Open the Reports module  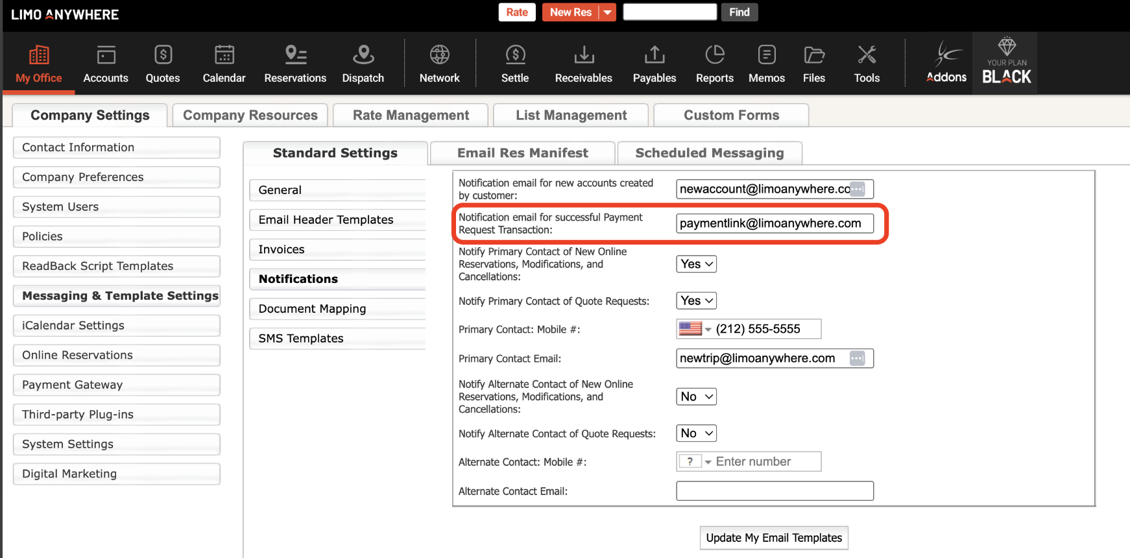coord(715,64)
